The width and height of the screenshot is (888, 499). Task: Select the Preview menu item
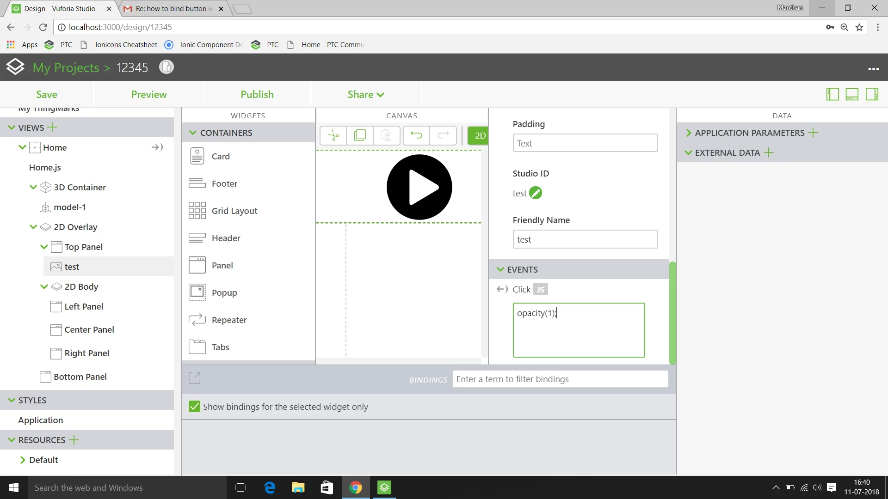pyautogui.click(x=148, y=94)
